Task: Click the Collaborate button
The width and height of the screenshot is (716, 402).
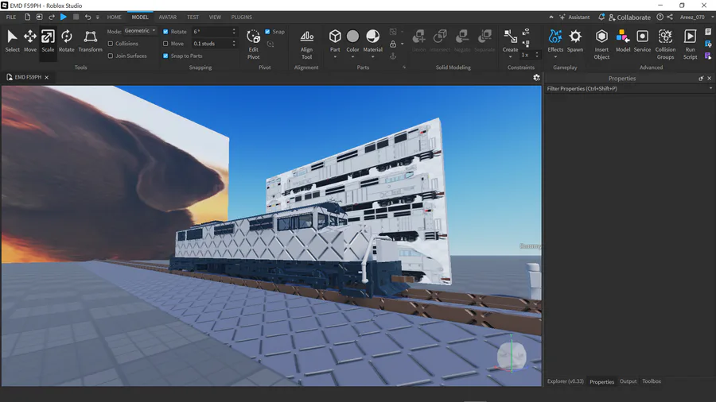Action: (x=630, y=17)
